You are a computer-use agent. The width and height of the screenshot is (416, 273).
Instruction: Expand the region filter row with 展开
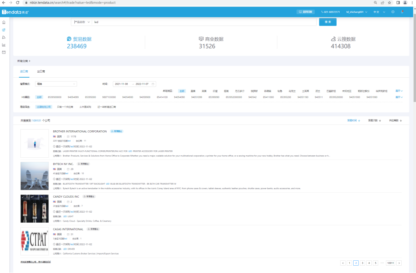[399, 91]
